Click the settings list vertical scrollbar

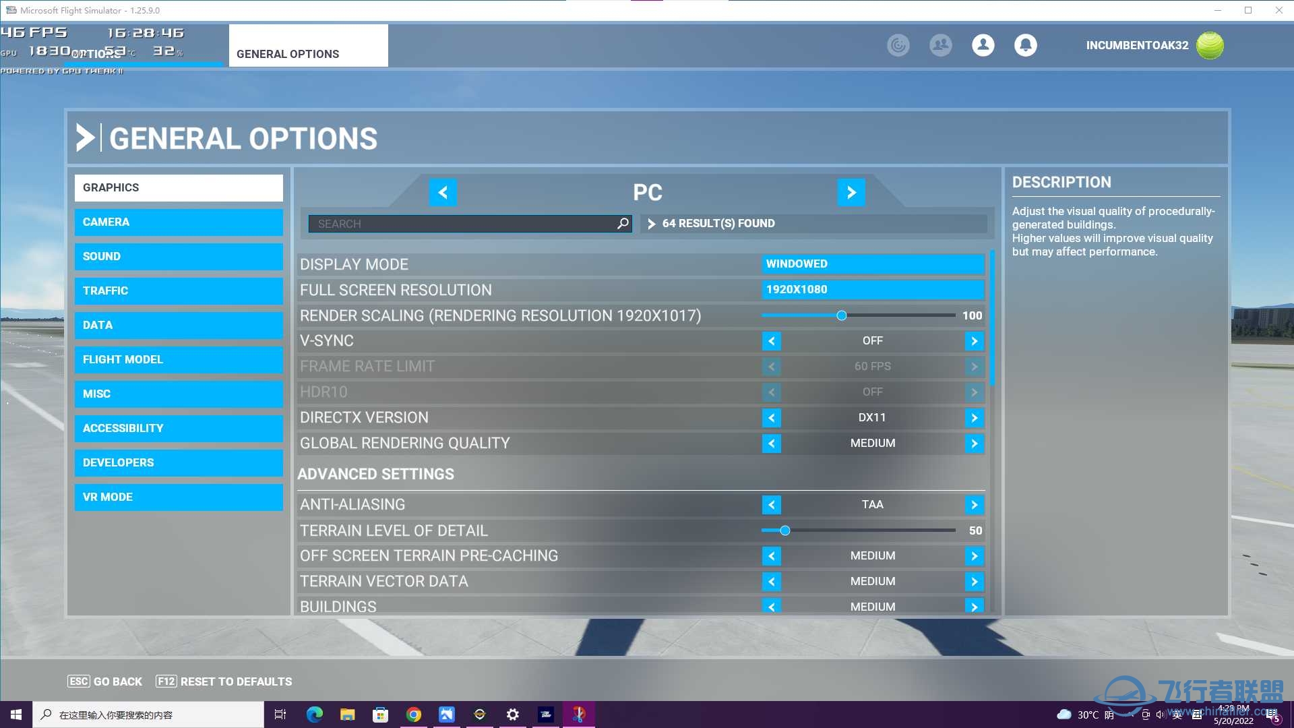click(x=992, y=317)
